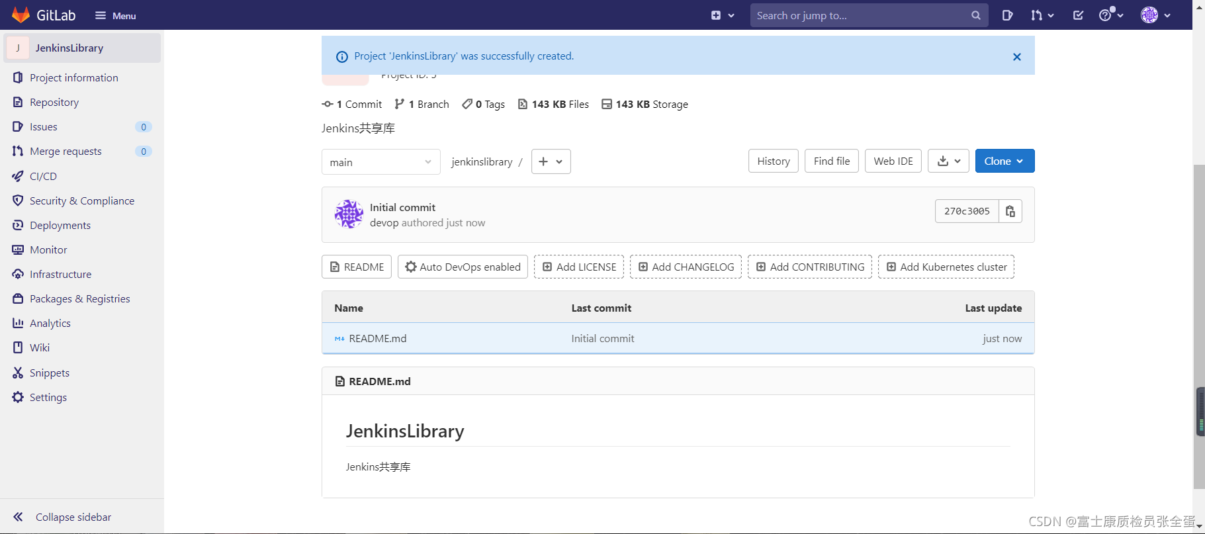Click Add LICENSE button
This screenshot has height=534, width=1205.
tap(579, 267)
